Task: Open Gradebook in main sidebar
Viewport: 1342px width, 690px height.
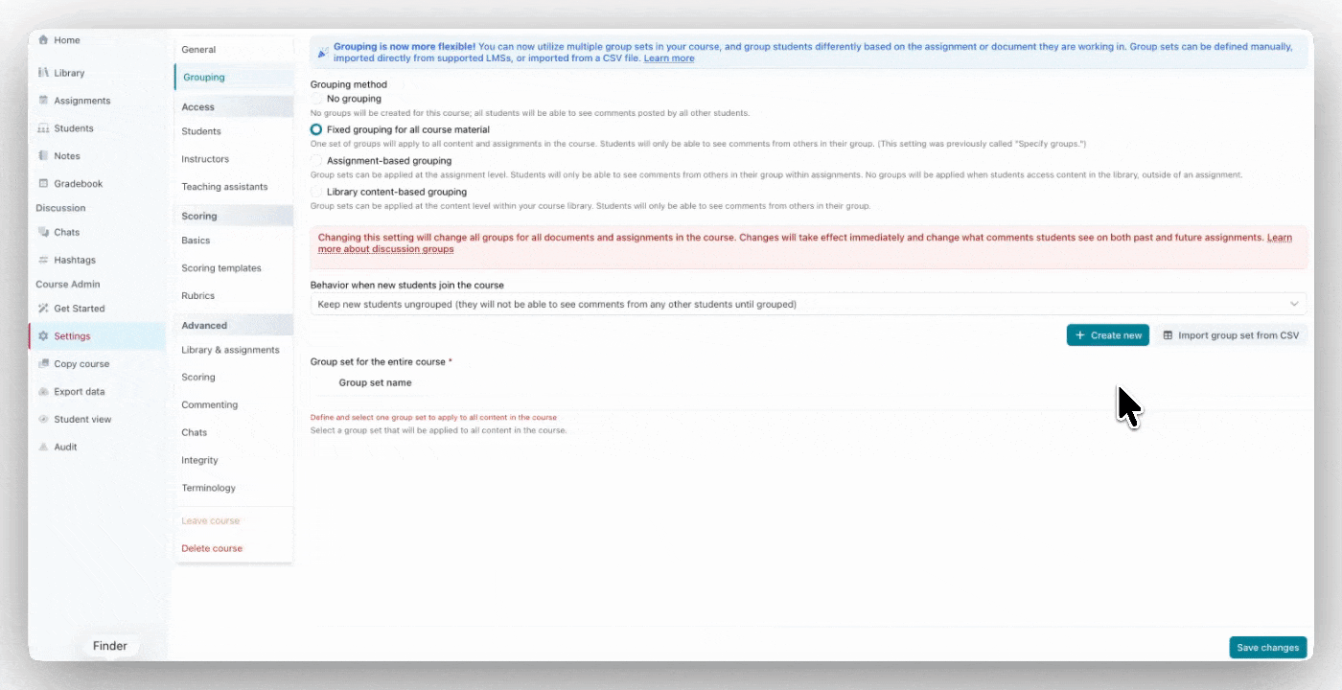Action: click(79, 184)
